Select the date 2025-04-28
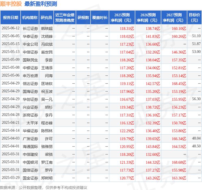This screenshot has height=190, width=202. 11,115
